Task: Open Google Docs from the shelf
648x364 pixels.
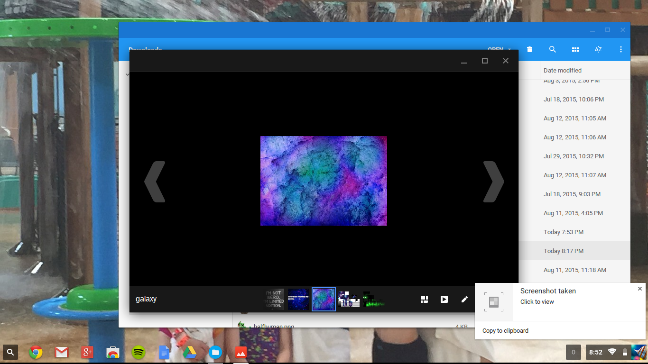Action: [x=164, y=352]
